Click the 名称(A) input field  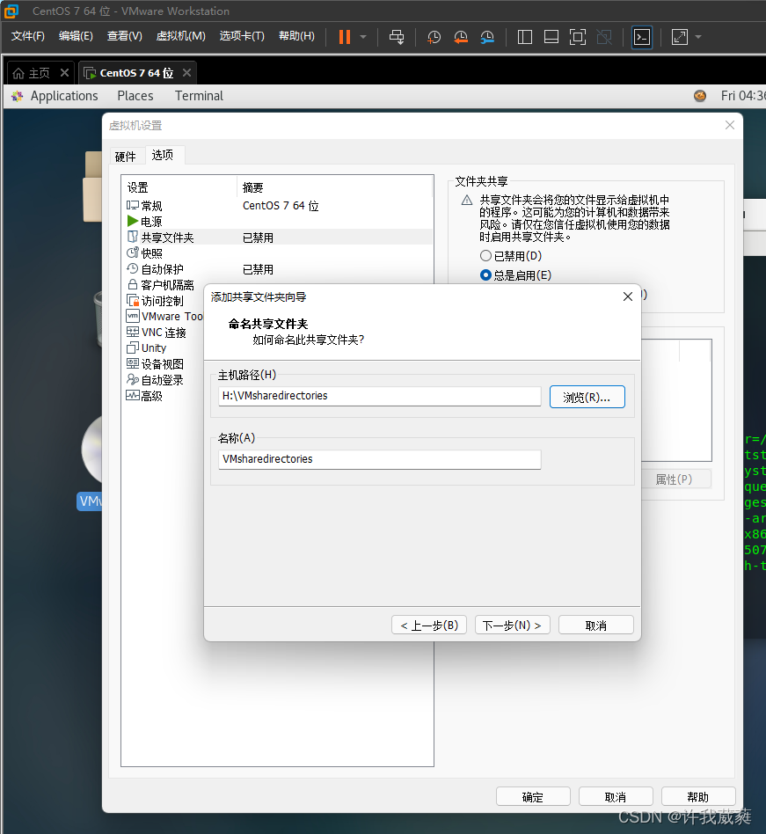[x=380, y=459]
